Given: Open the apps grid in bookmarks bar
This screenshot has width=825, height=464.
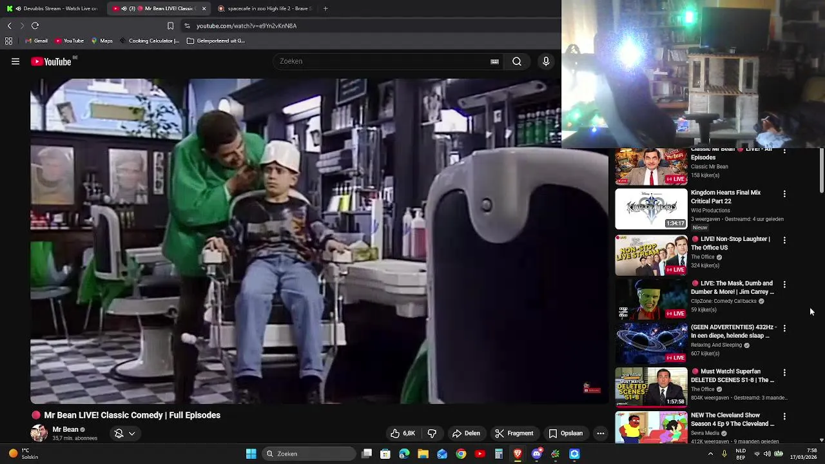Looking at the screenshot, I should click(8, 41).
